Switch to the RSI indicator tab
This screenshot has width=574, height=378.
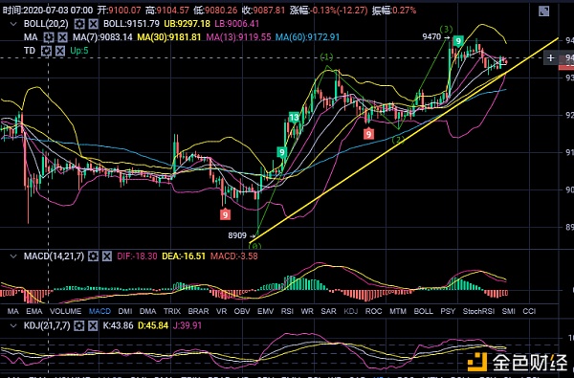pyautogui.click(x=287, y=311)
